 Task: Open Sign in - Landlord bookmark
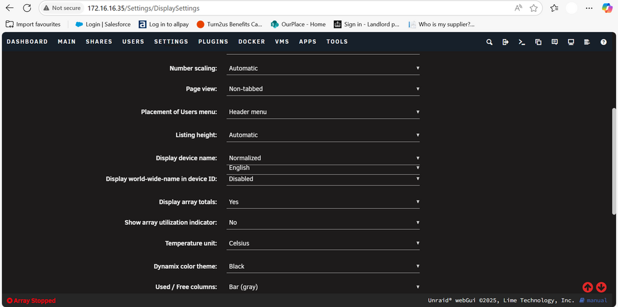(366, 25)
